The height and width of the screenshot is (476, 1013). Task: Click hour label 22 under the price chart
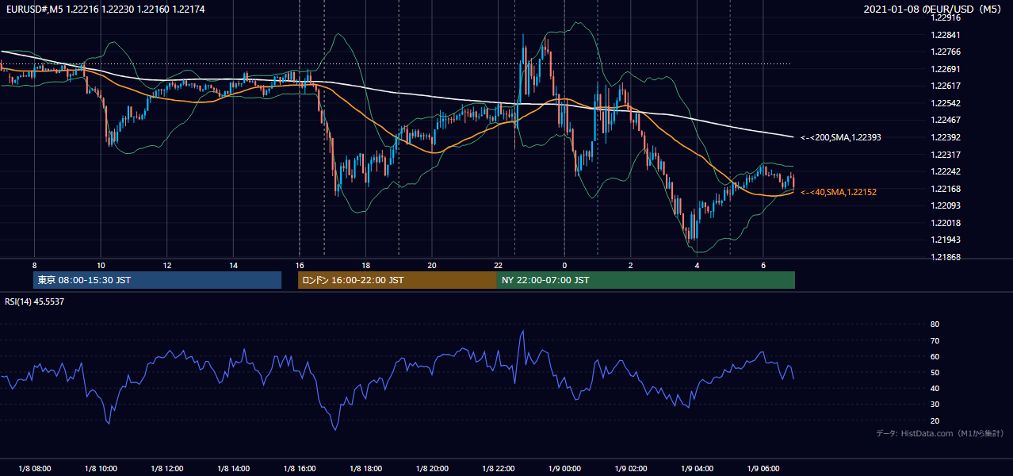click(x=498, y=265)
